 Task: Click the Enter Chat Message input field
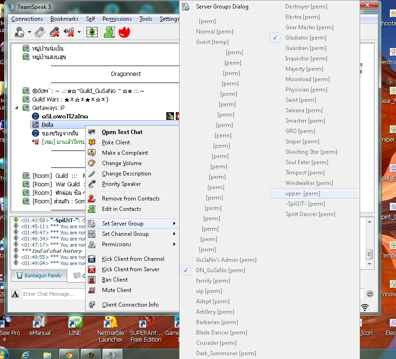pyautogui.click(x=53, y=294)
